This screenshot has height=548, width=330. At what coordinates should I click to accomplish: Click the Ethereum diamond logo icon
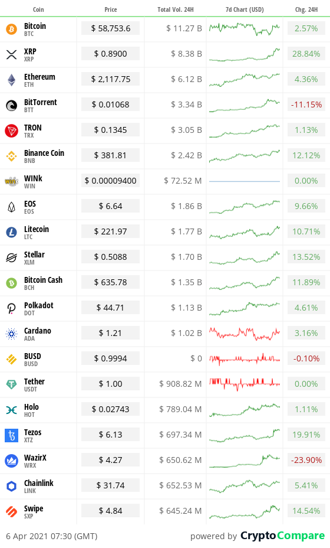12,80
